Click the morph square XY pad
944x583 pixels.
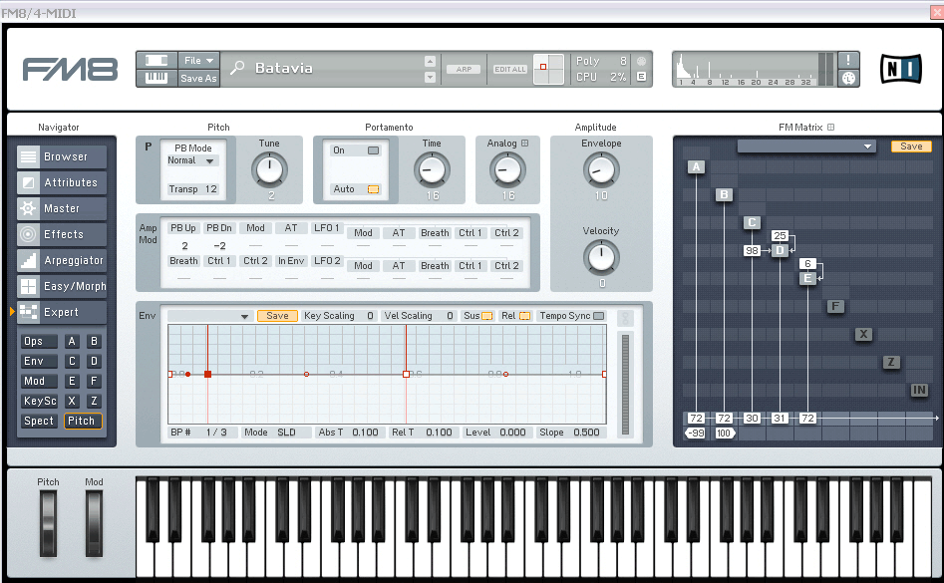click(x=548, y=69)
